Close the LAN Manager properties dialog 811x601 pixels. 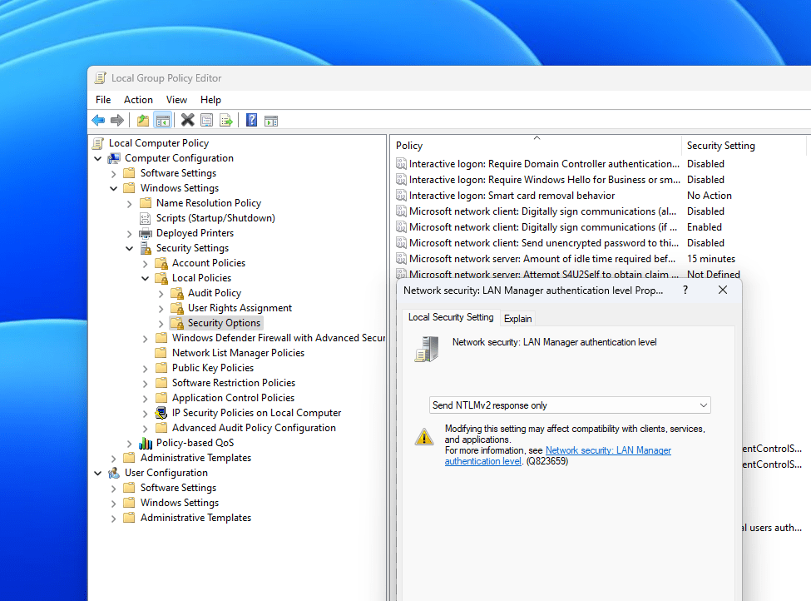pyautogui.click(x=723, y=290)
